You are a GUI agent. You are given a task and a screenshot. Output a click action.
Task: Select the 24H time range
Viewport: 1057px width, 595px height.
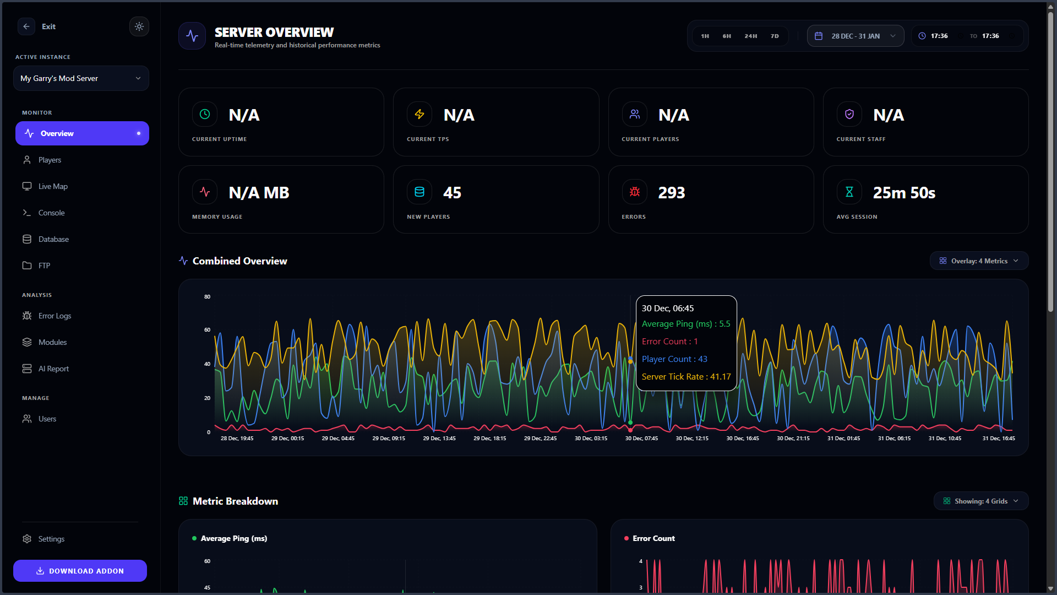751,36
